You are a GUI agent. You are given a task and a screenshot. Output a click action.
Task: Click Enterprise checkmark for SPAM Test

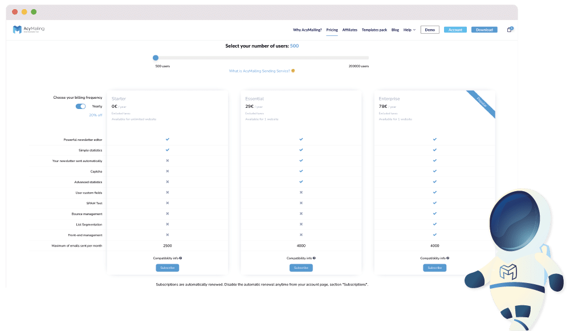click(435, 203)
